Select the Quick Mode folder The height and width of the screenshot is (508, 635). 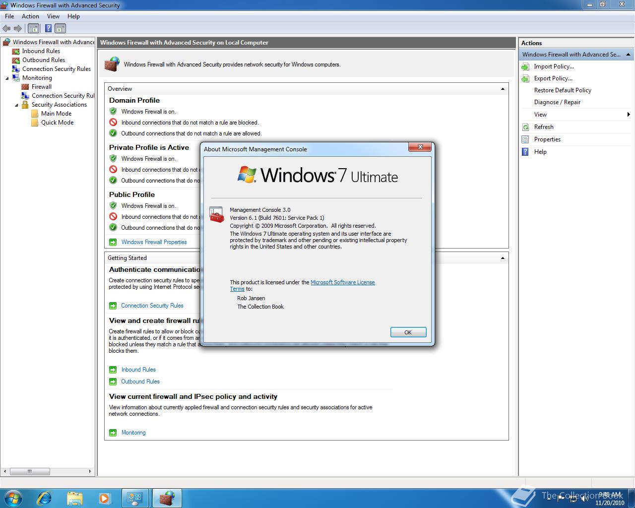57,123
